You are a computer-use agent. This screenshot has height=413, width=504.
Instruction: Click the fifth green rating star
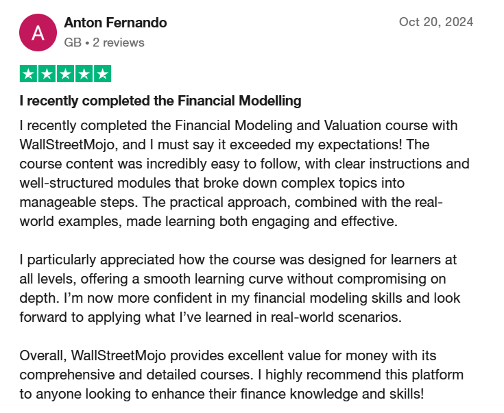[x=101, y=74]
